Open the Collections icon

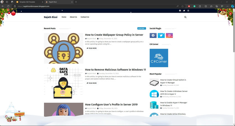coord(216,6)
